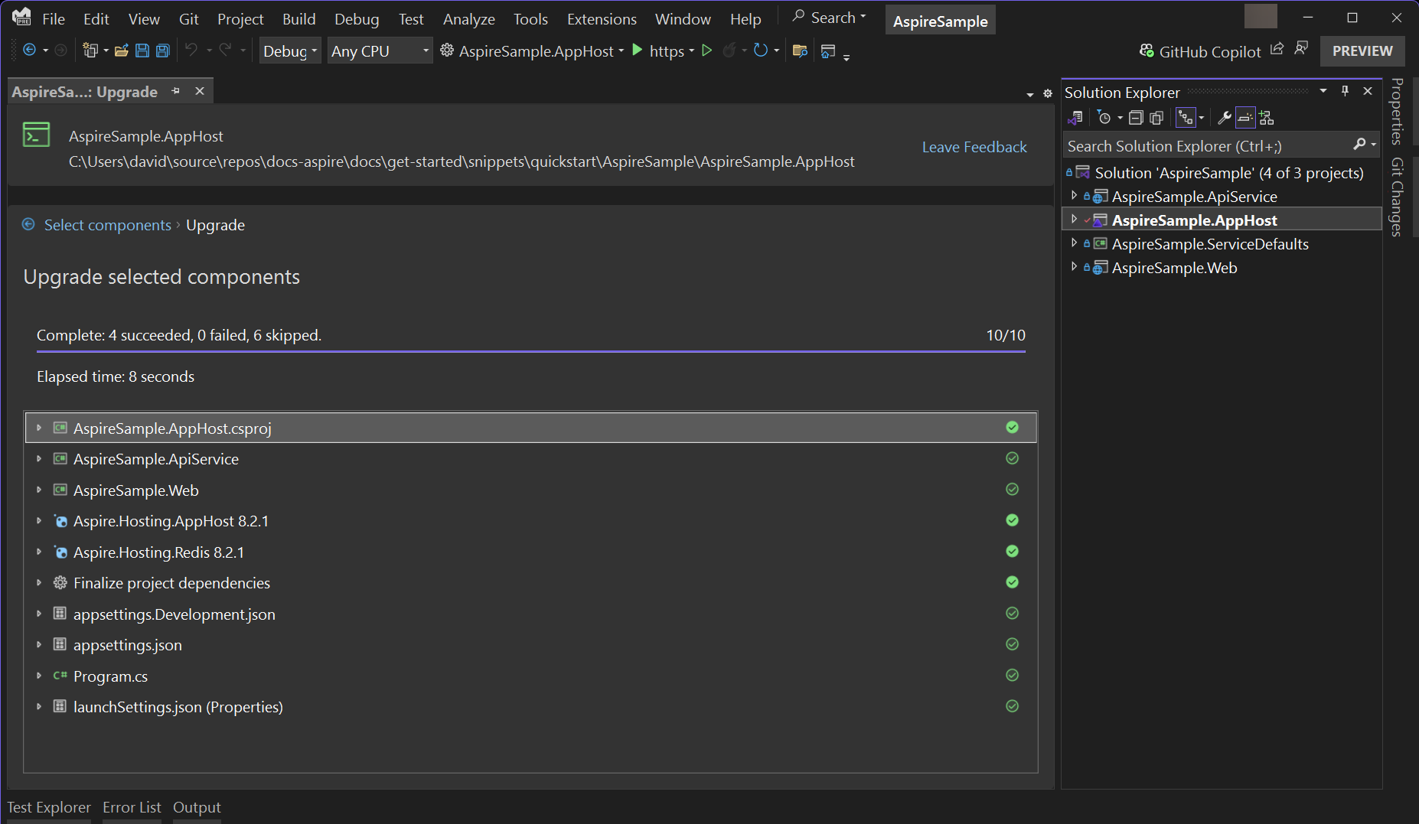Screen dimensions: 1419x824
Task: Open the Any CPU platform dropdown
Action: (x=380, y=50)
